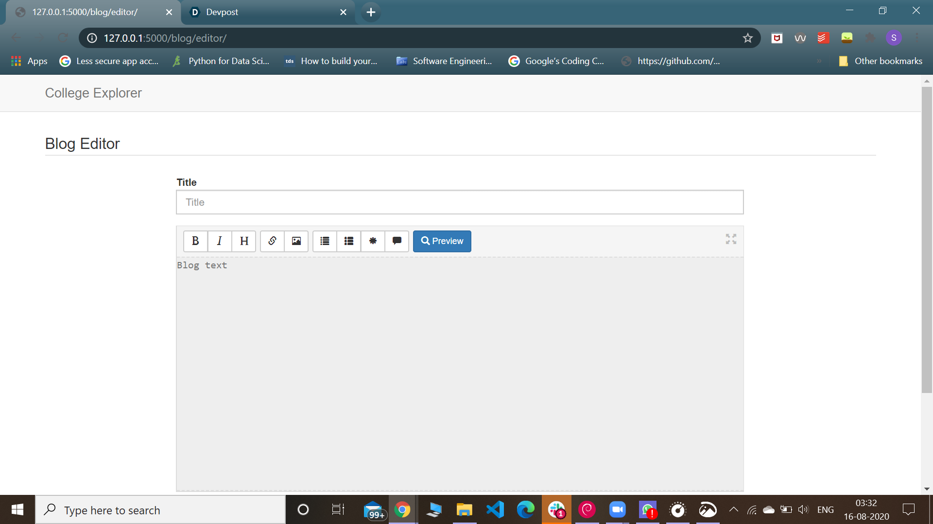Insert a URL link icon

click(x=272, y=241)
